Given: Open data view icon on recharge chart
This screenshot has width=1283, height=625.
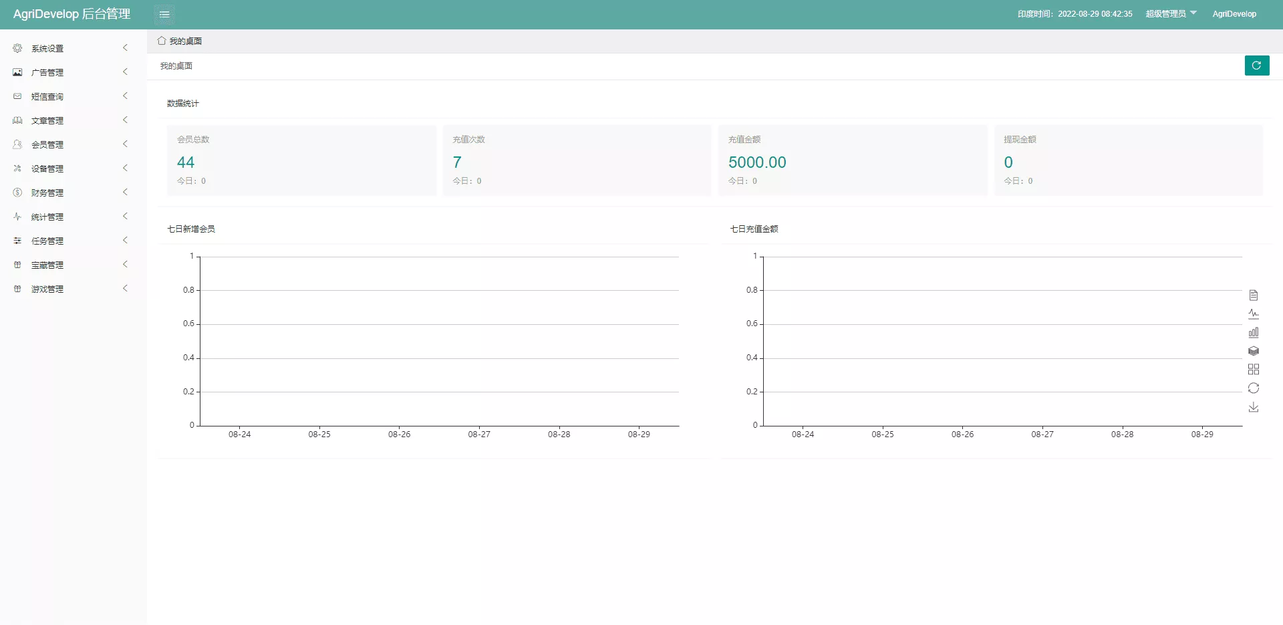Looking at the screenshot, I should click(x=1254, y=295).
